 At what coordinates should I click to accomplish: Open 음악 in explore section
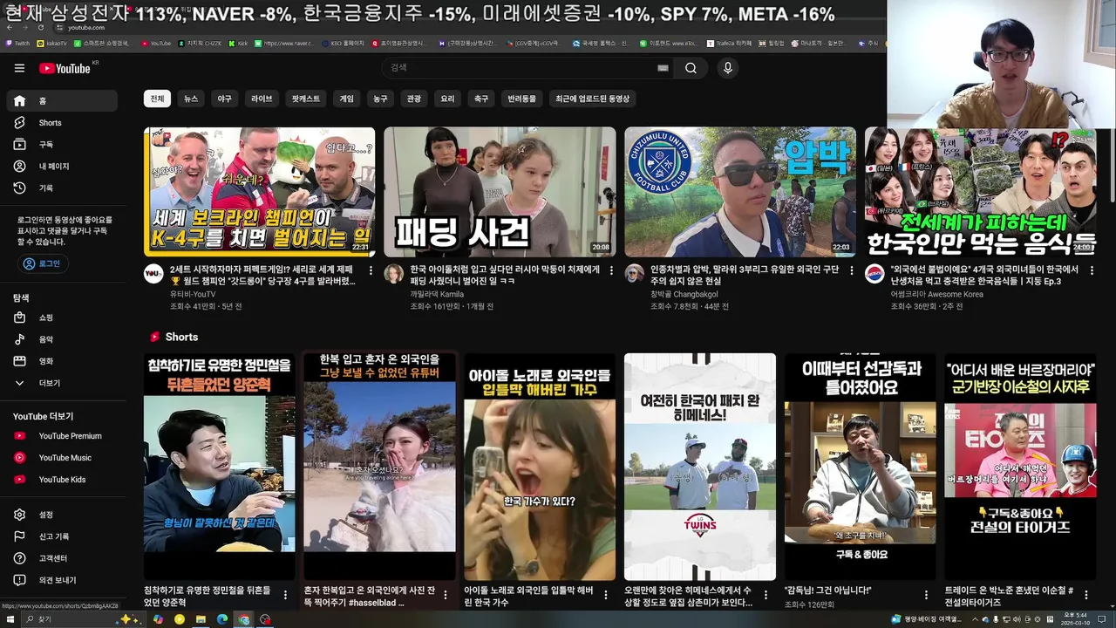pyautogui.click(x=61, y=339)
